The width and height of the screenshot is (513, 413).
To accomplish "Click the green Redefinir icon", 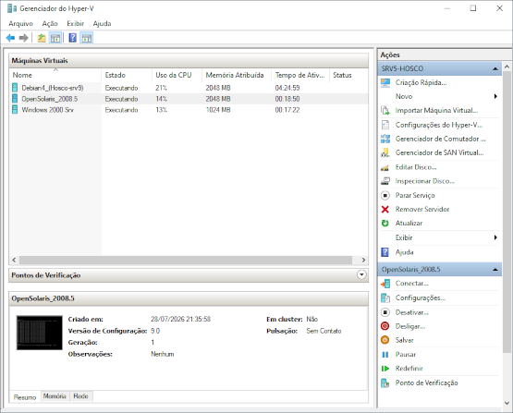I will click(385, 369).
